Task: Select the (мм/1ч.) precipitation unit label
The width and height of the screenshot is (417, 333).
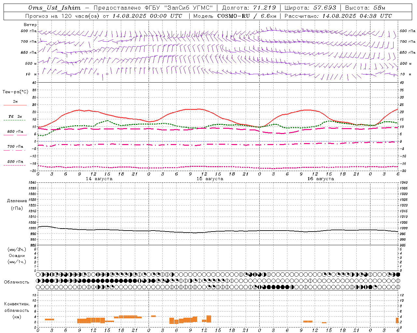Action: 17,262
